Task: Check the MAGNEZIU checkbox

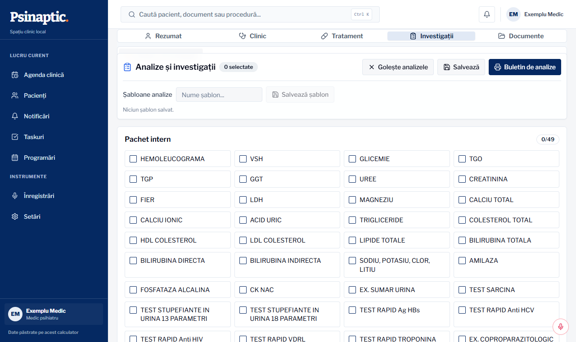Action: pyautogui.click(x=352, y=200)
